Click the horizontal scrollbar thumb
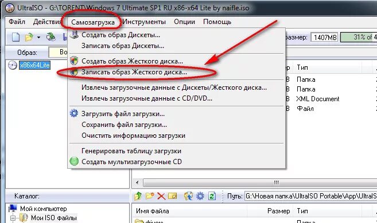The width and height of the screenshot is (377, 223). [x=260, y=182]
